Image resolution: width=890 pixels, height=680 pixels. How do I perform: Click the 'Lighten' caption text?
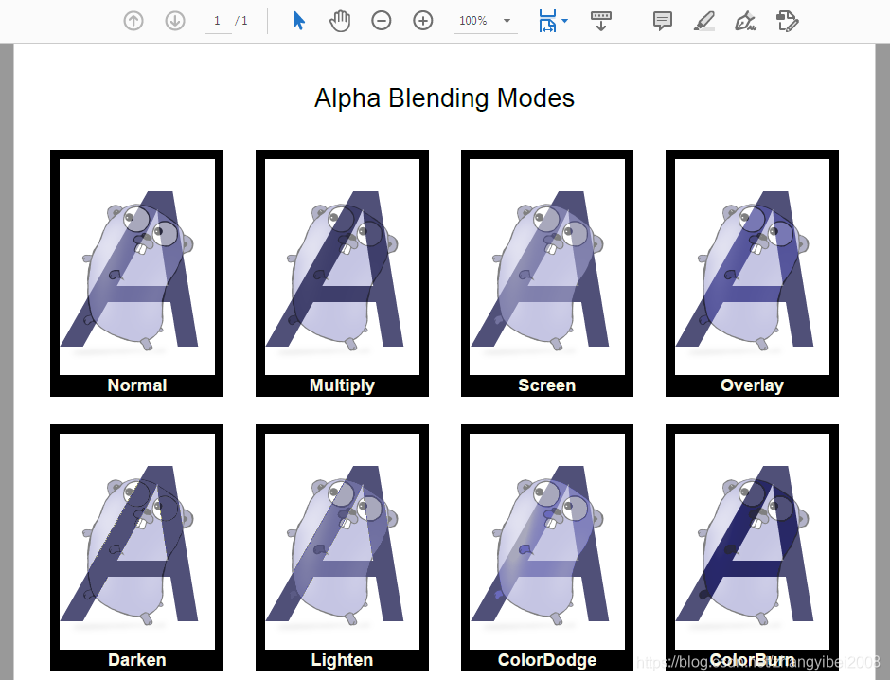pos(342,660)
